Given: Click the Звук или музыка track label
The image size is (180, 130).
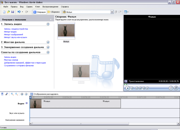Looking at the screenshot, I should point(17,113).
